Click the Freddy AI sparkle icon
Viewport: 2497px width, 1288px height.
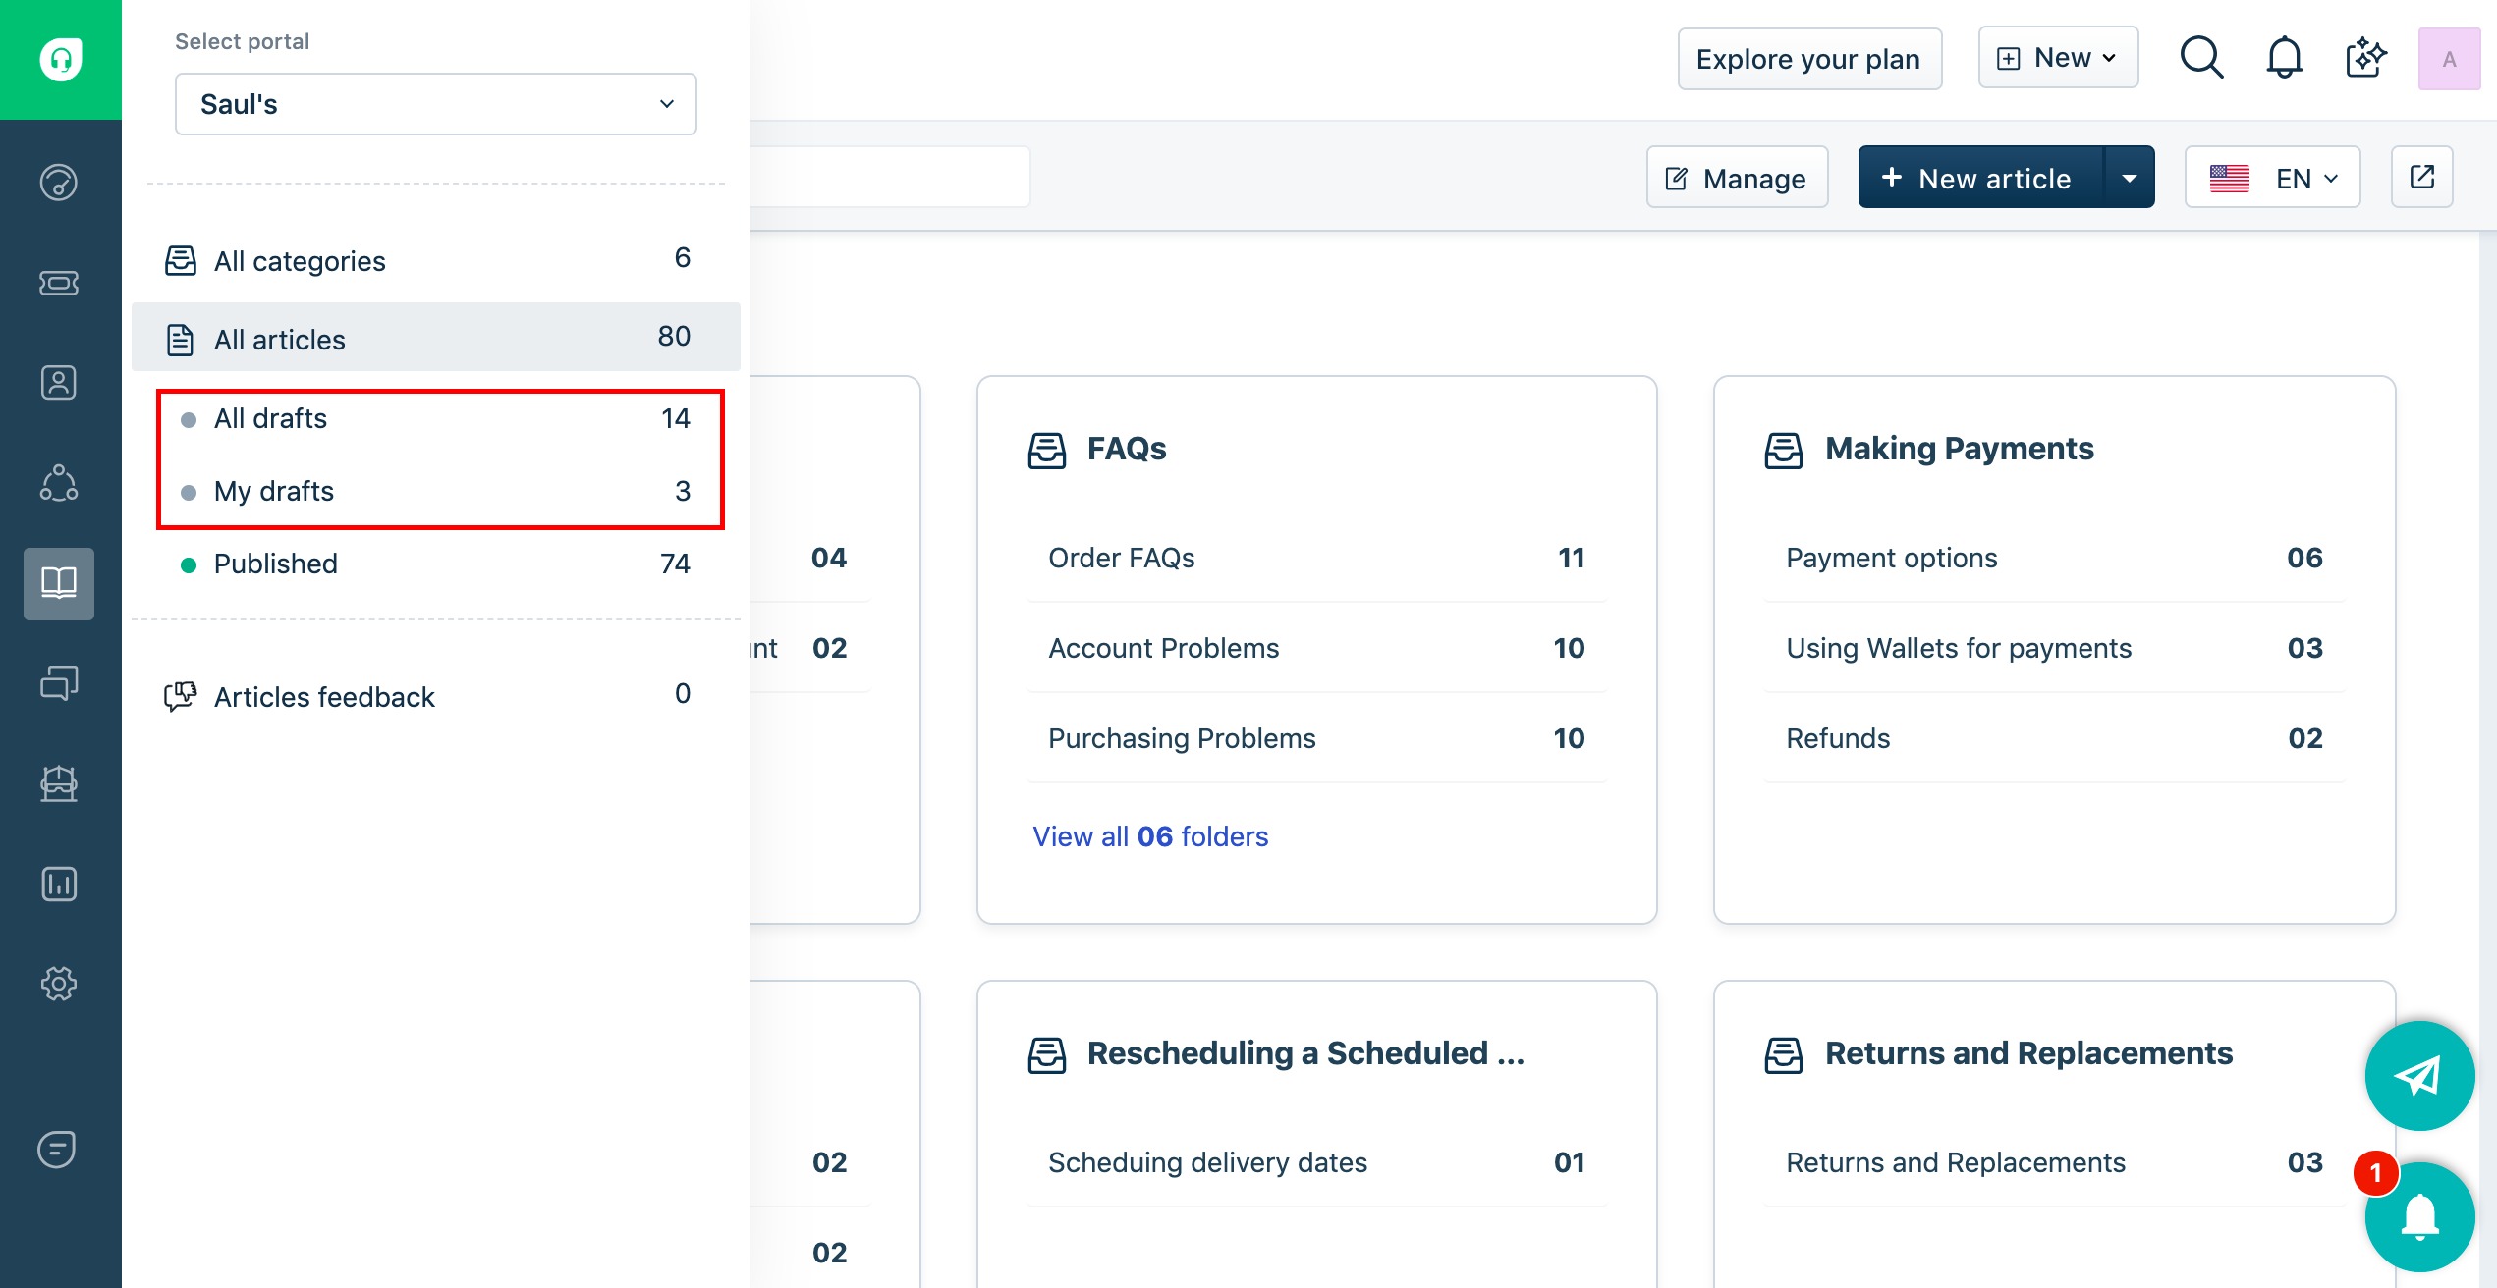2365,59
